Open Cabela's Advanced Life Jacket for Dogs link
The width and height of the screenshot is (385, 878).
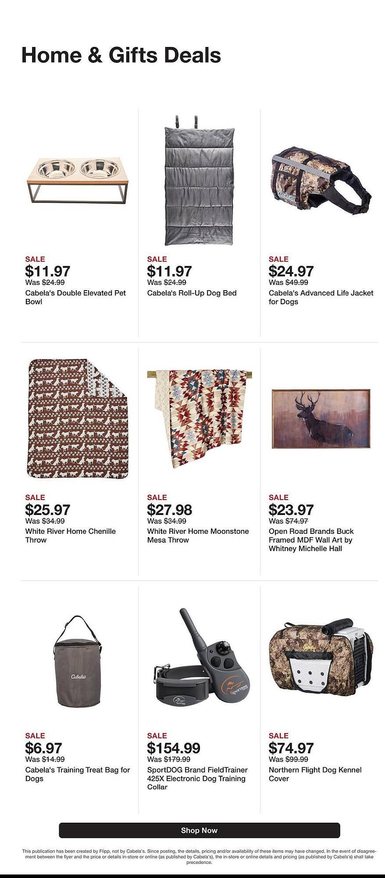(321, 297)
